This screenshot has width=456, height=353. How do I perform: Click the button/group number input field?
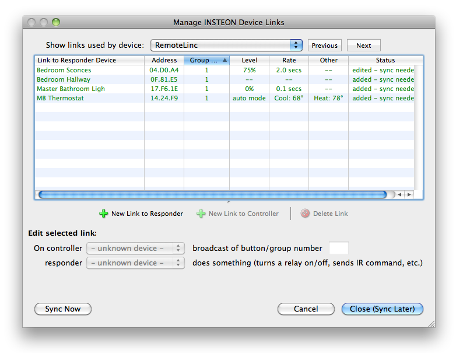click(339, 248)
